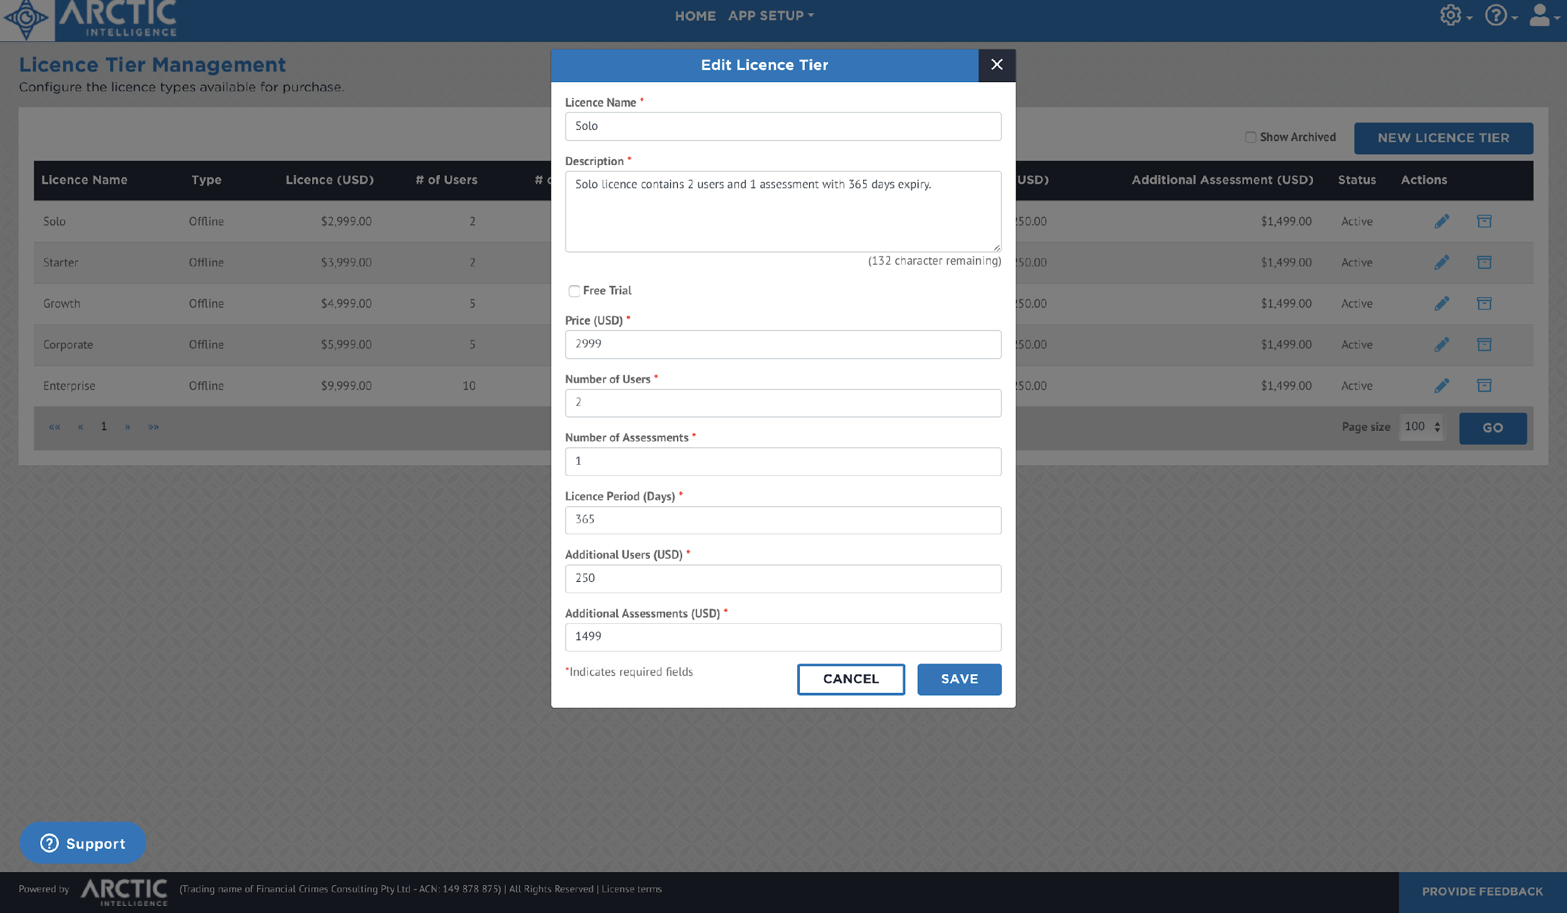1567x913 pixels.
Task: Edit the Corporate licence tier pencil icon
Action: click(x=1442, y=344)
